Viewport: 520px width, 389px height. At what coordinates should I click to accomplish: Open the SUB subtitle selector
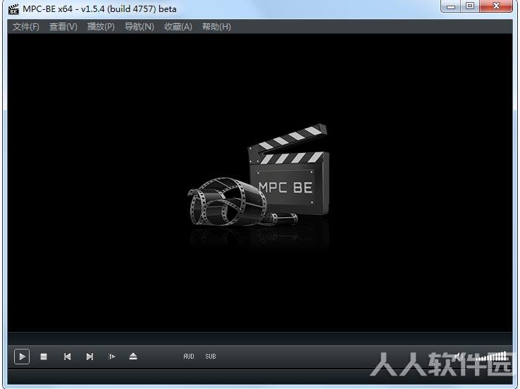point(211,357)
